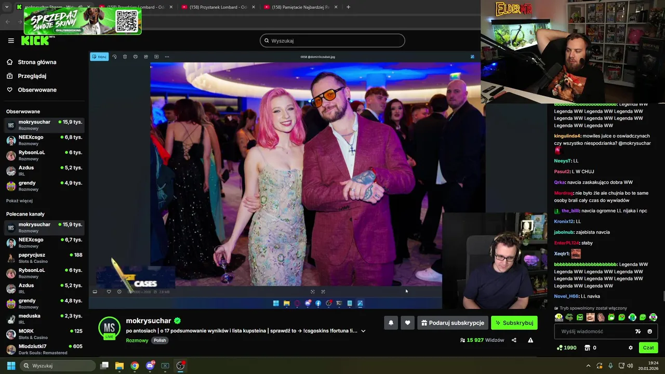Open Discord from taskbar

click(150, 366)
